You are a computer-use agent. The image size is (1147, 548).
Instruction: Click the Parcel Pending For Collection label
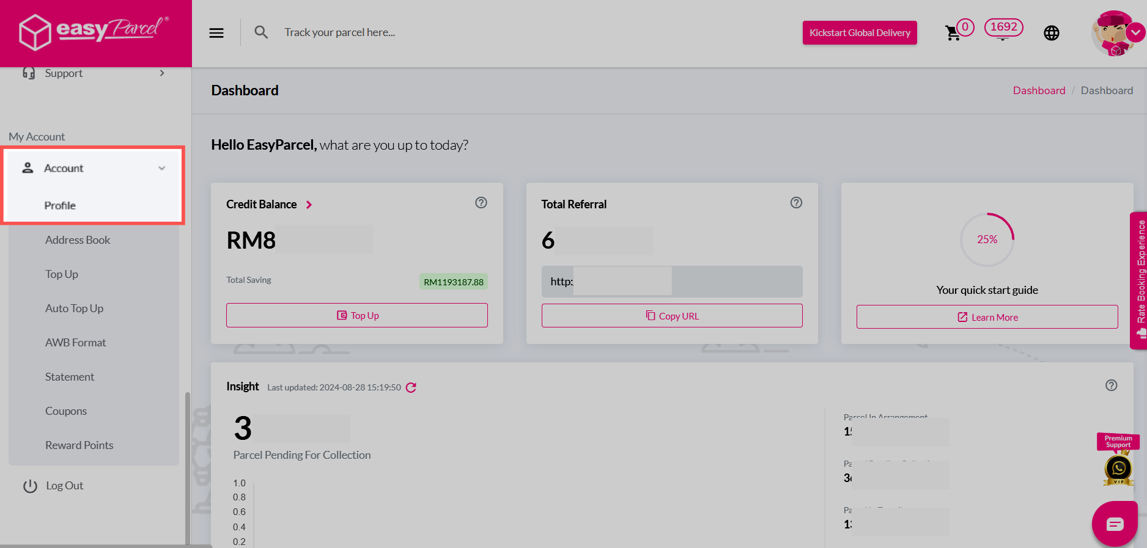pyautogui.click(x=302, y=455)
